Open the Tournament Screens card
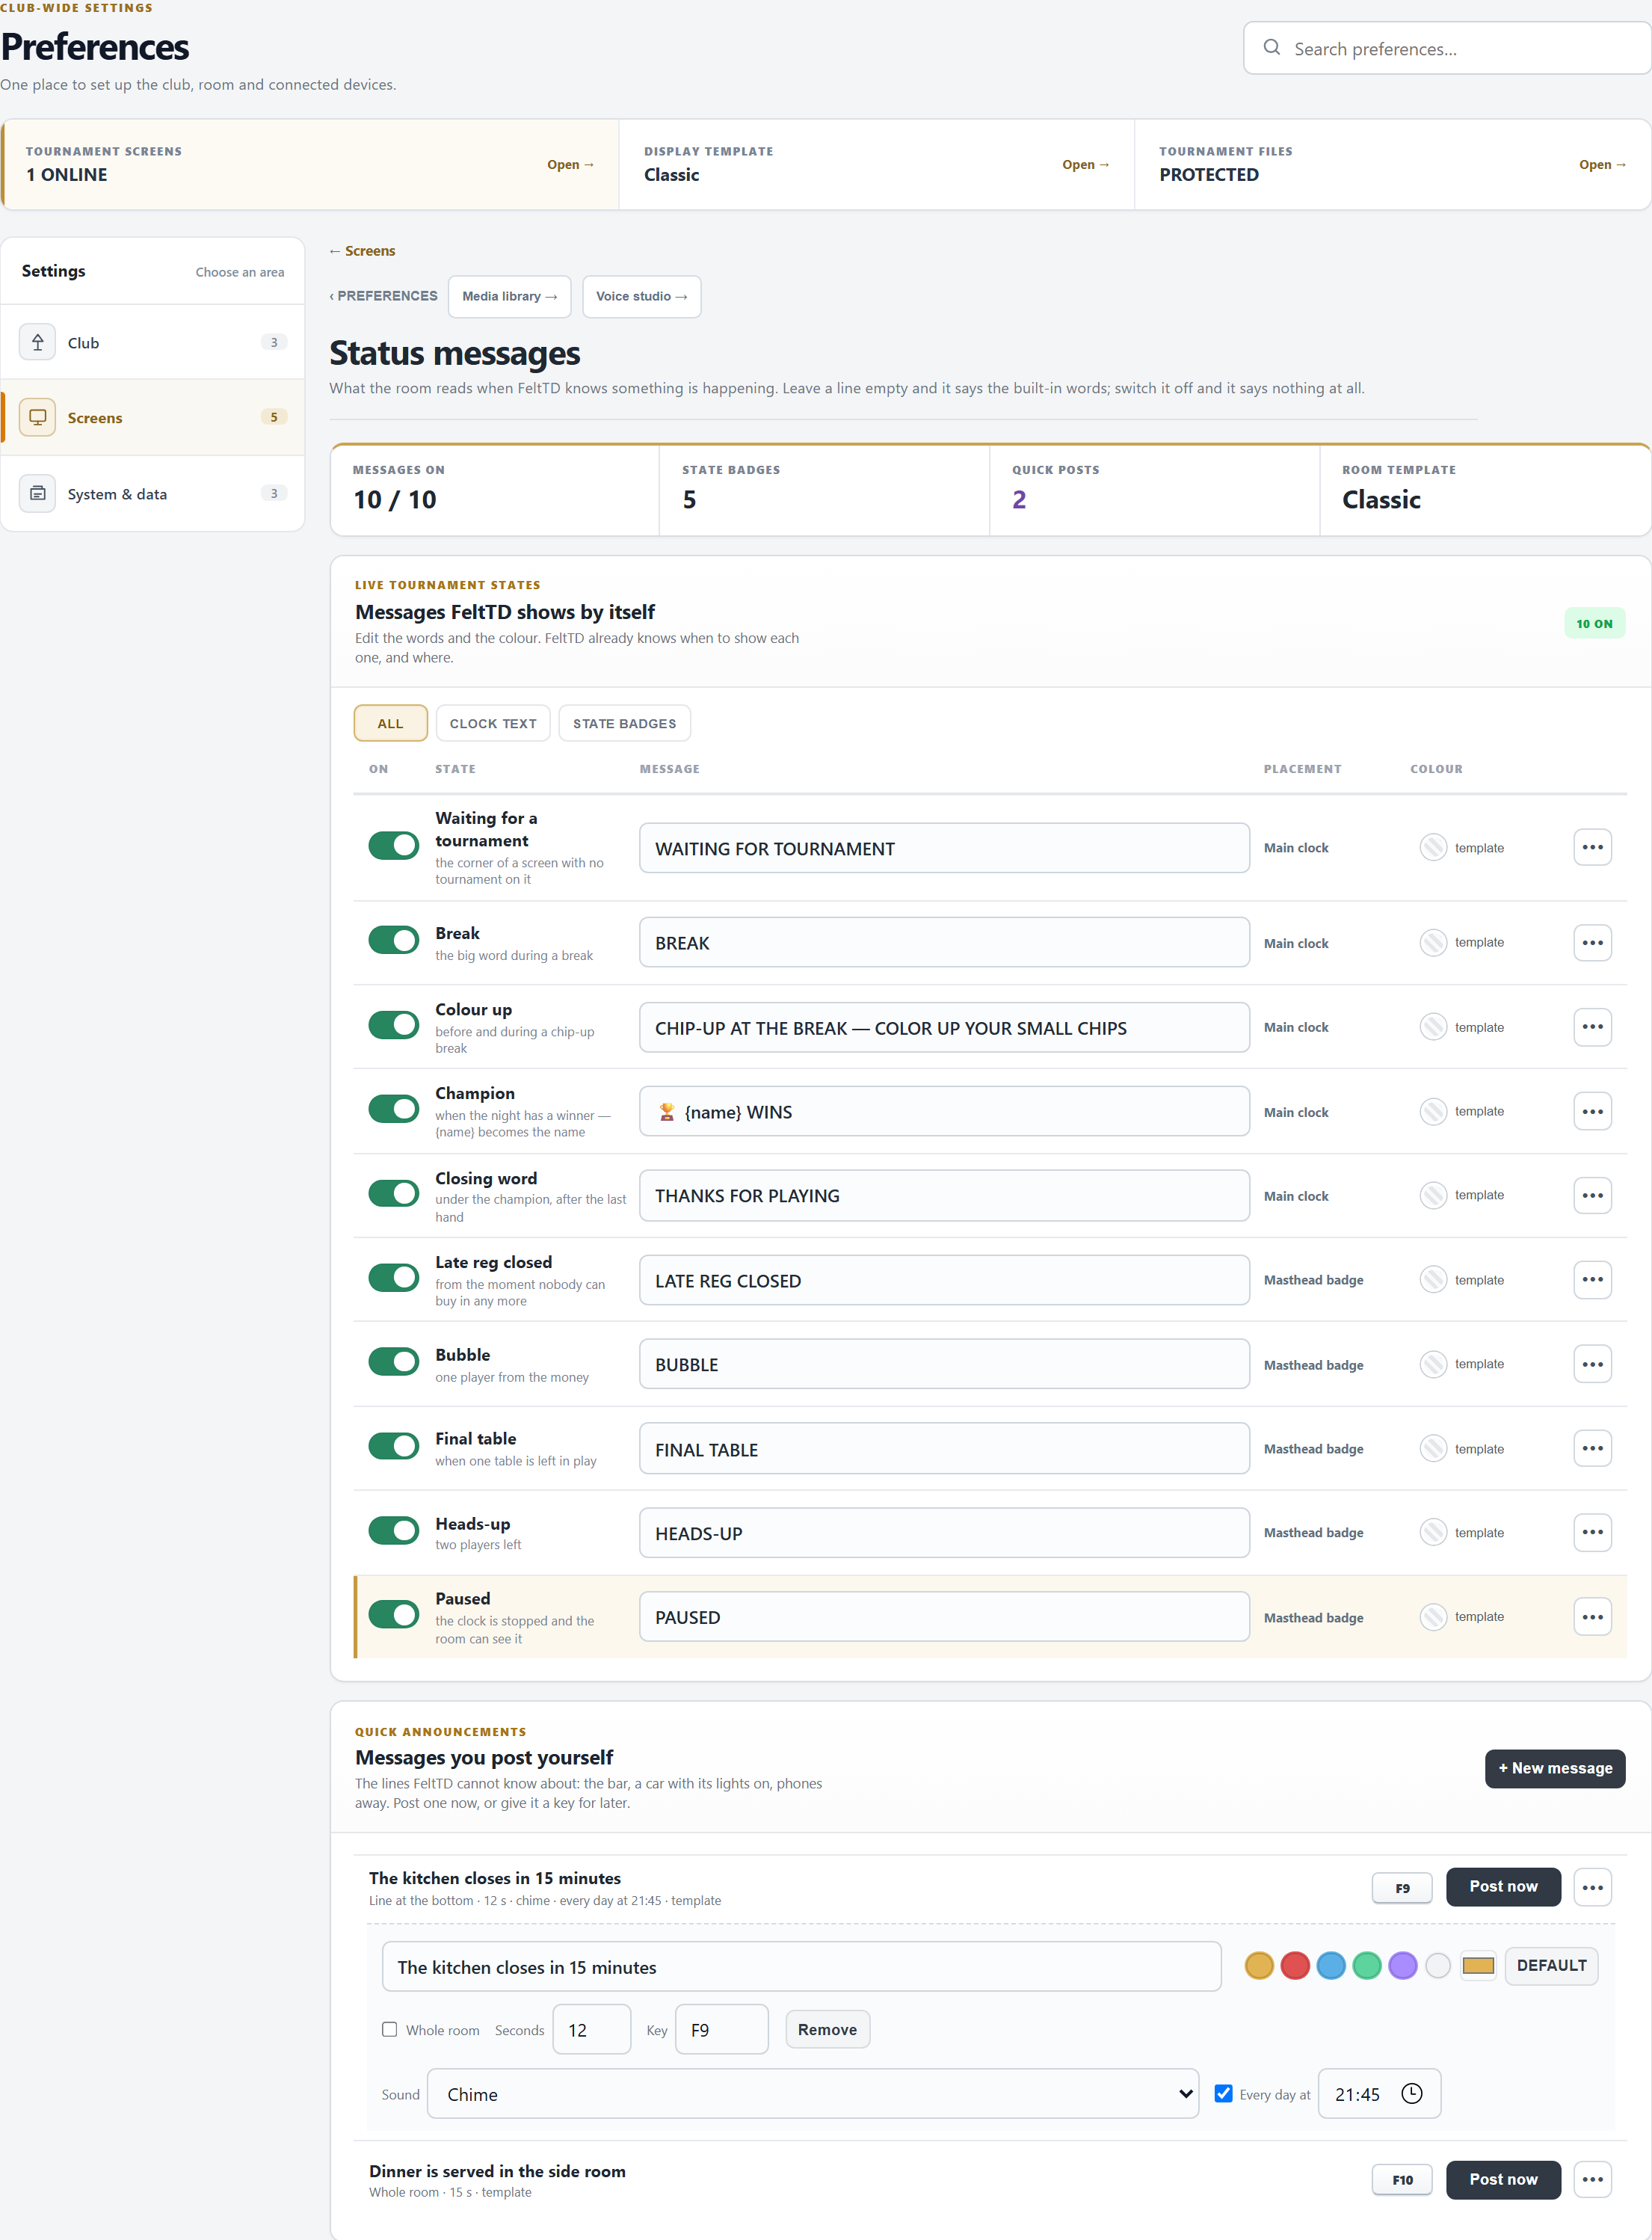Screen dimensions: 1652x2240 [310, 164]
